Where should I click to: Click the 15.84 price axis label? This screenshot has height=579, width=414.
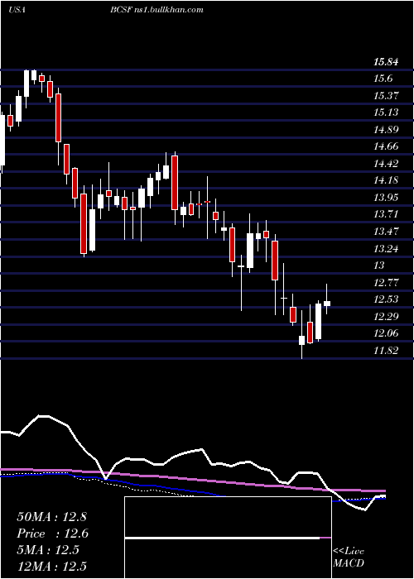coord(386,62)
